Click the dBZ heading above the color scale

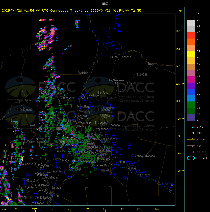point(197,14)
